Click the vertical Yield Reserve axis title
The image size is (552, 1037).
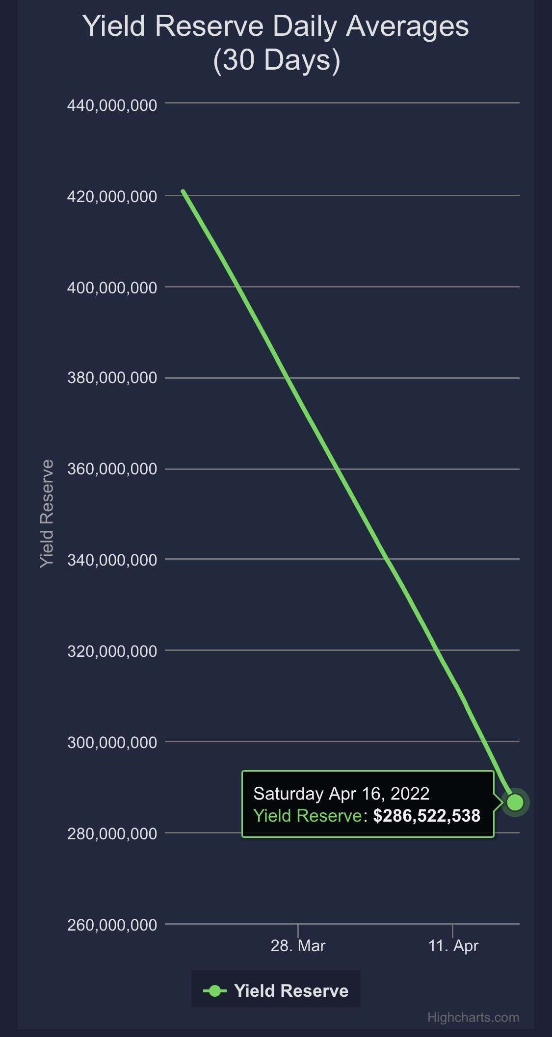click(x=47, y=514)
